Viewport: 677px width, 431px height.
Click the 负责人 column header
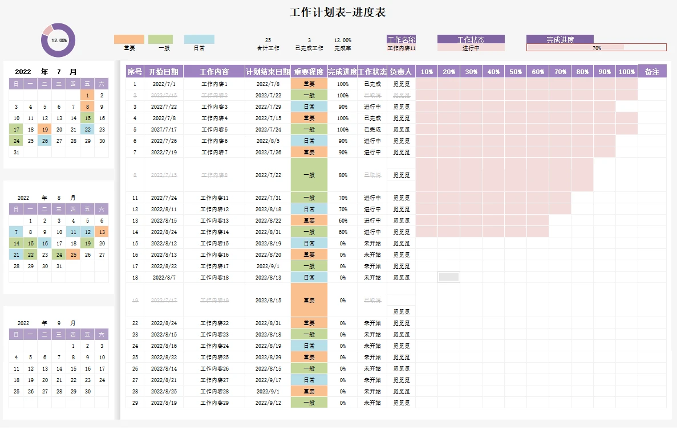coord(401,72)
